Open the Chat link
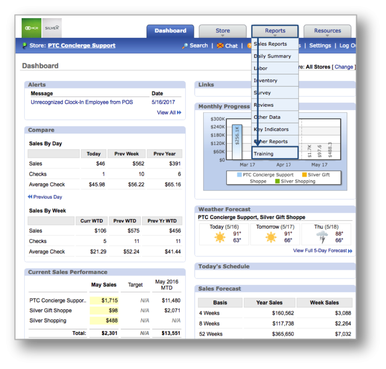This screenshot has height=369, width=386. click(x=231, y=46)
